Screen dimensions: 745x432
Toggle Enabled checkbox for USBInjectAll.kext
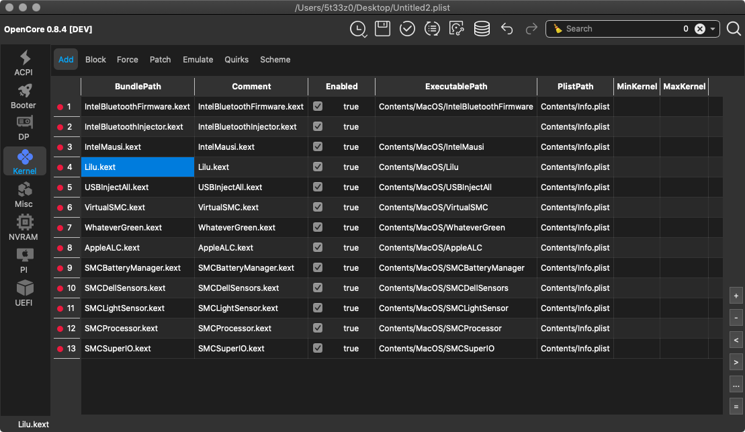point(318,187)
